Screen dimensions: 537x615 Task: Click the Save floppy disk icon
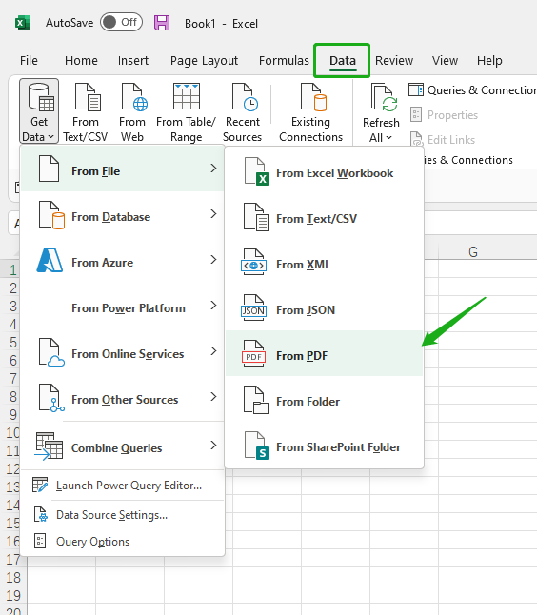point(162,23)
